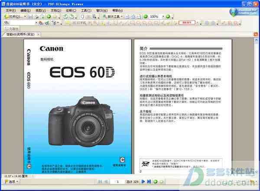Click the 100% zoom level field
Viewport: 260px width, 191px height.
pos(155,16)
